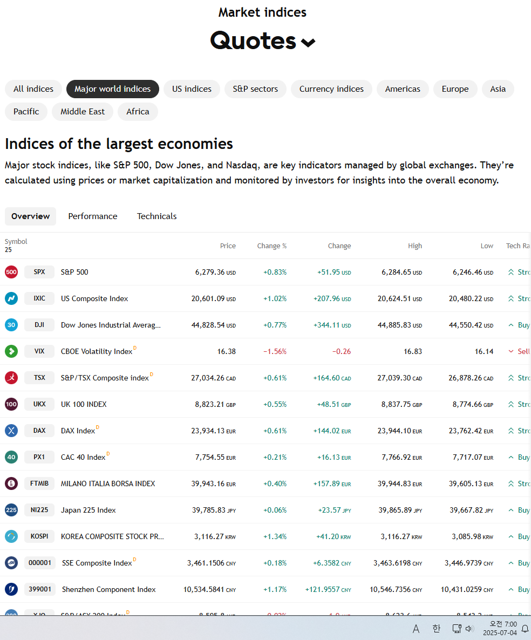The width and height of the screenshot is (531, 640).
Task: Select the Pacific filter pill
Action: click(26, 112)
